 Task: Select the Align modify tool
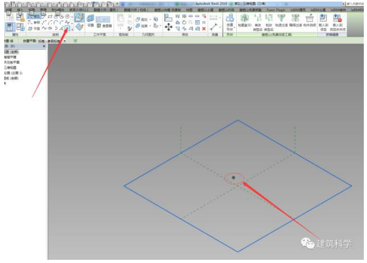168,18
